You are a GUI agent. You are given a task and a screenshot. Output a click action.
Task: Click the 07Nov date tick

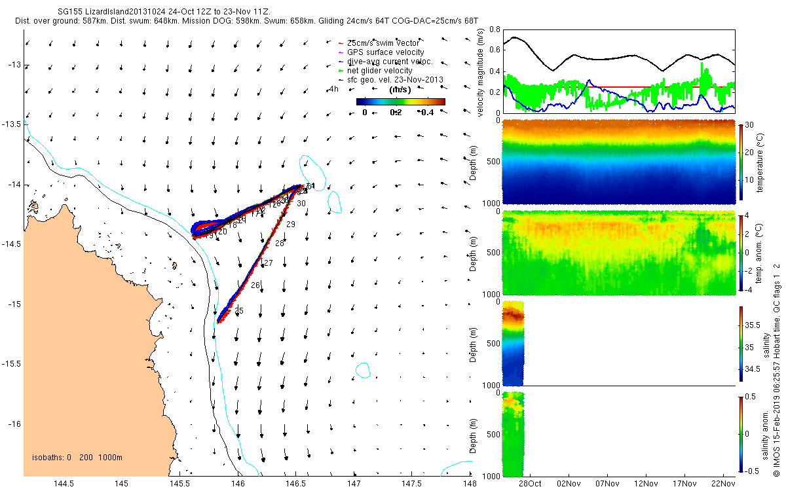pos(607,483)
